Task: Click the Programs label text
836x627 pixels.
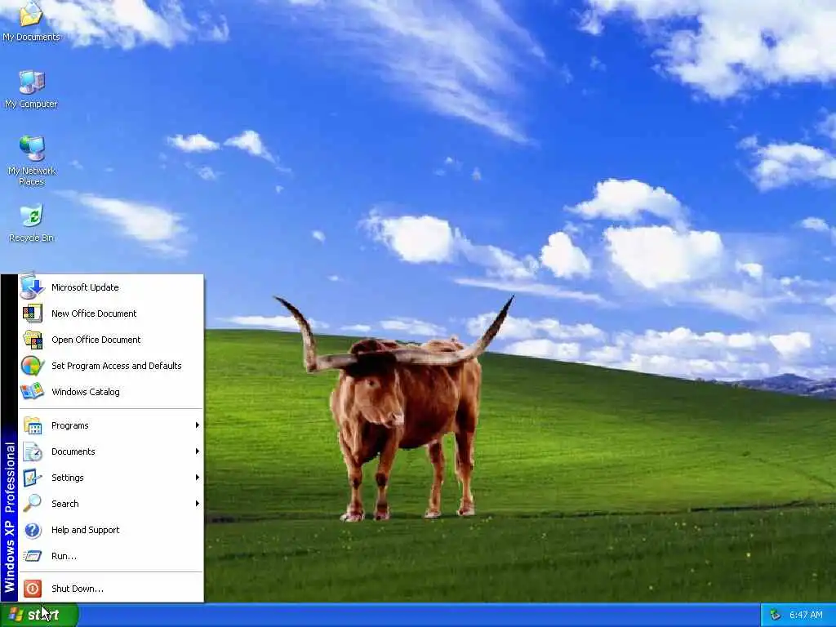Action: pos(70,425)
